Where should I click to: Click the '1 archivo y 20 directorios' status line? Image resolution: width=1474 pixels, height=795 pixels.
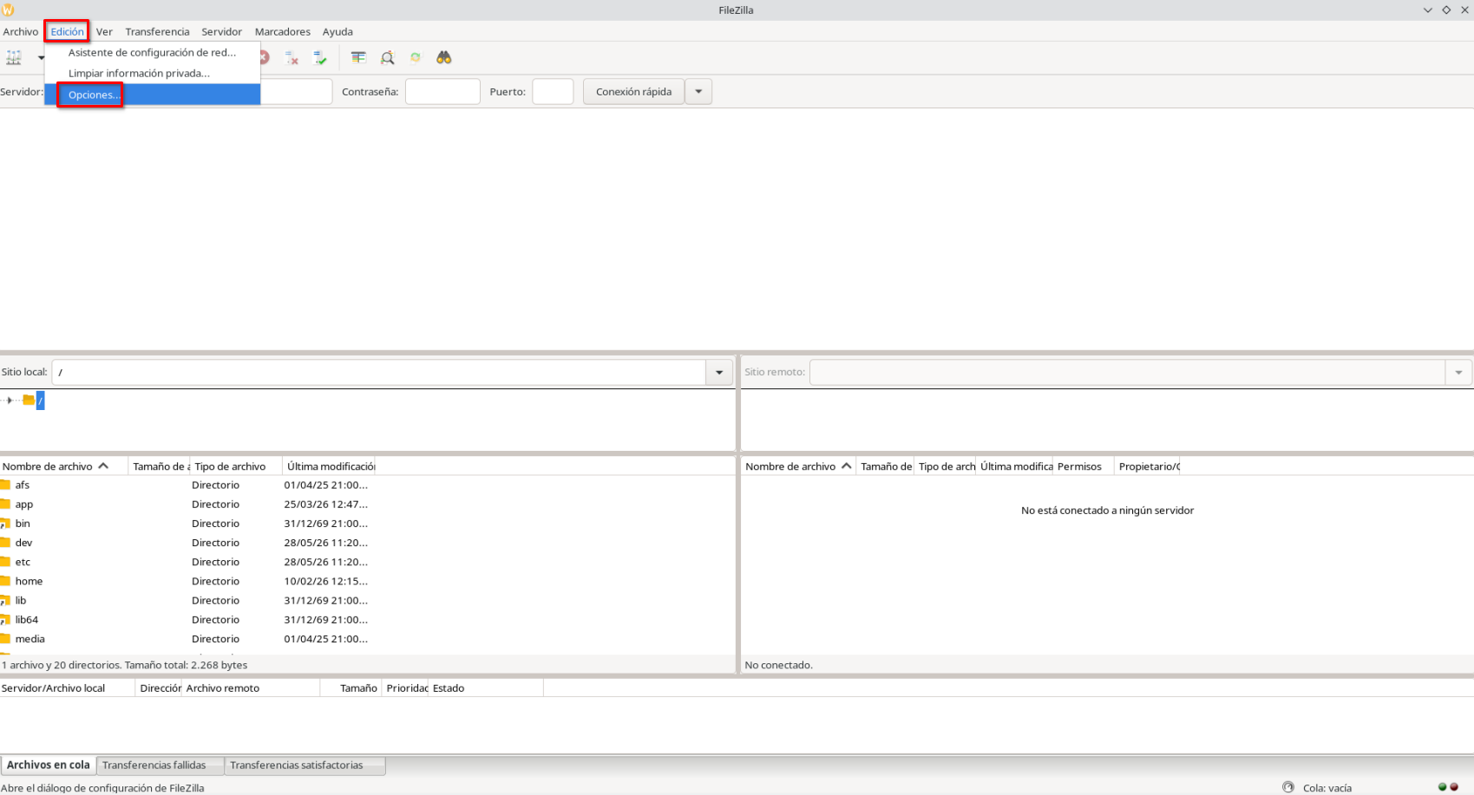[124, 665]
